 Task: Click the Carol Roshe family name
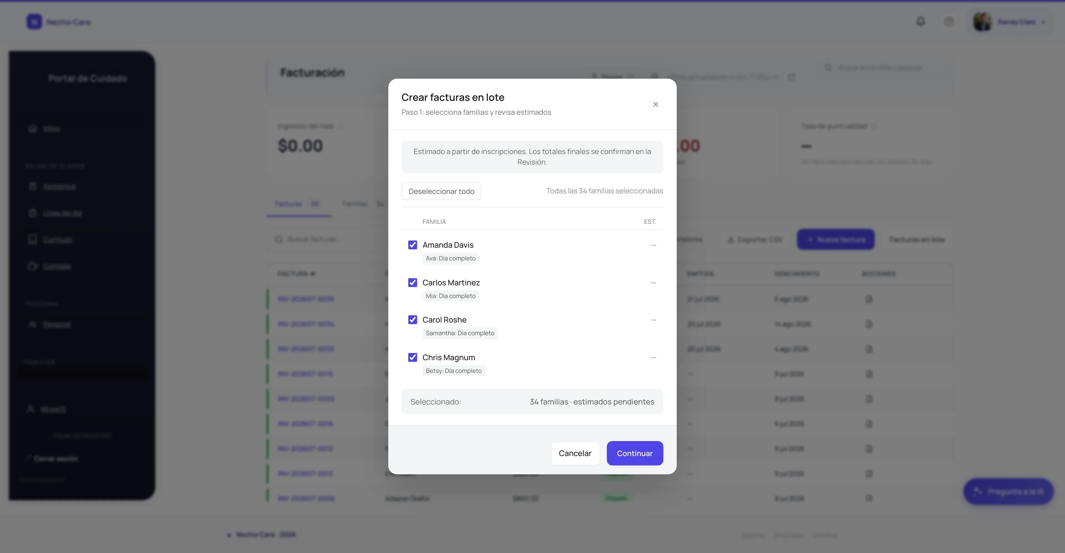tap(444, 320)
